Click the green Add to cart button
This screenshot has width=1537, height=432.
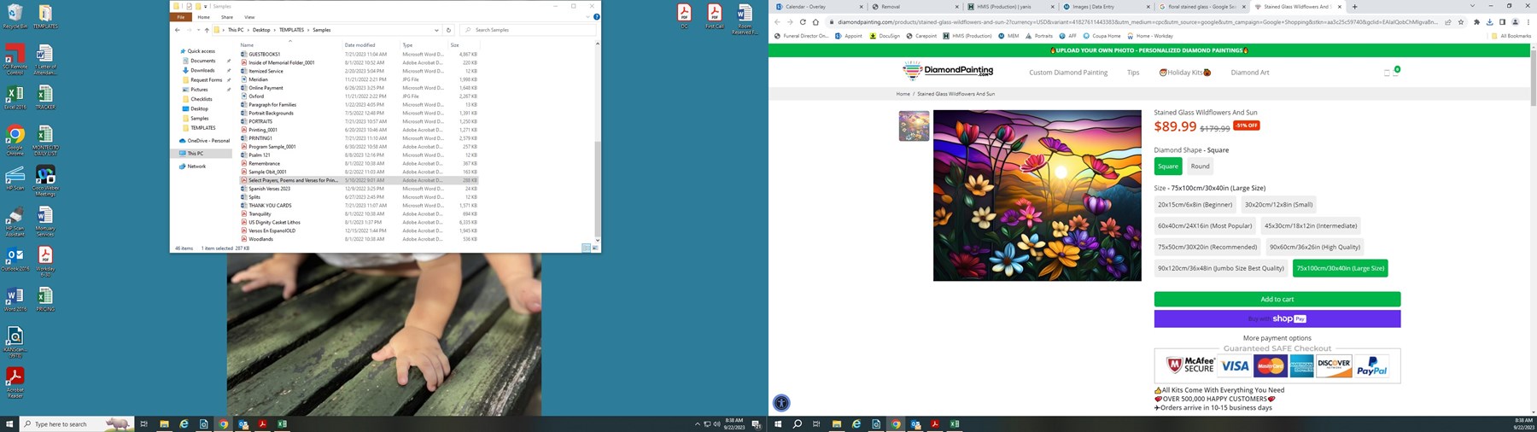pos(1277,300)
